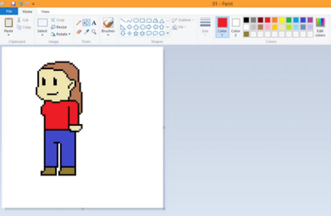The width and height of the screenshot is (331, 216).
Task: Choose the Diamond shape
Action: tap(129, 27)
